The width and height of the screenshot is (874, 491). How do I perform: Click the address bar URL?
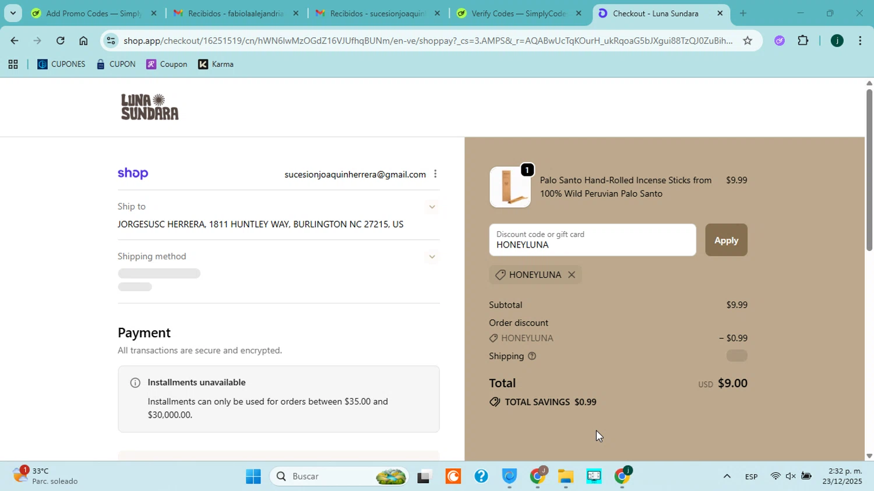coord(428,41)
